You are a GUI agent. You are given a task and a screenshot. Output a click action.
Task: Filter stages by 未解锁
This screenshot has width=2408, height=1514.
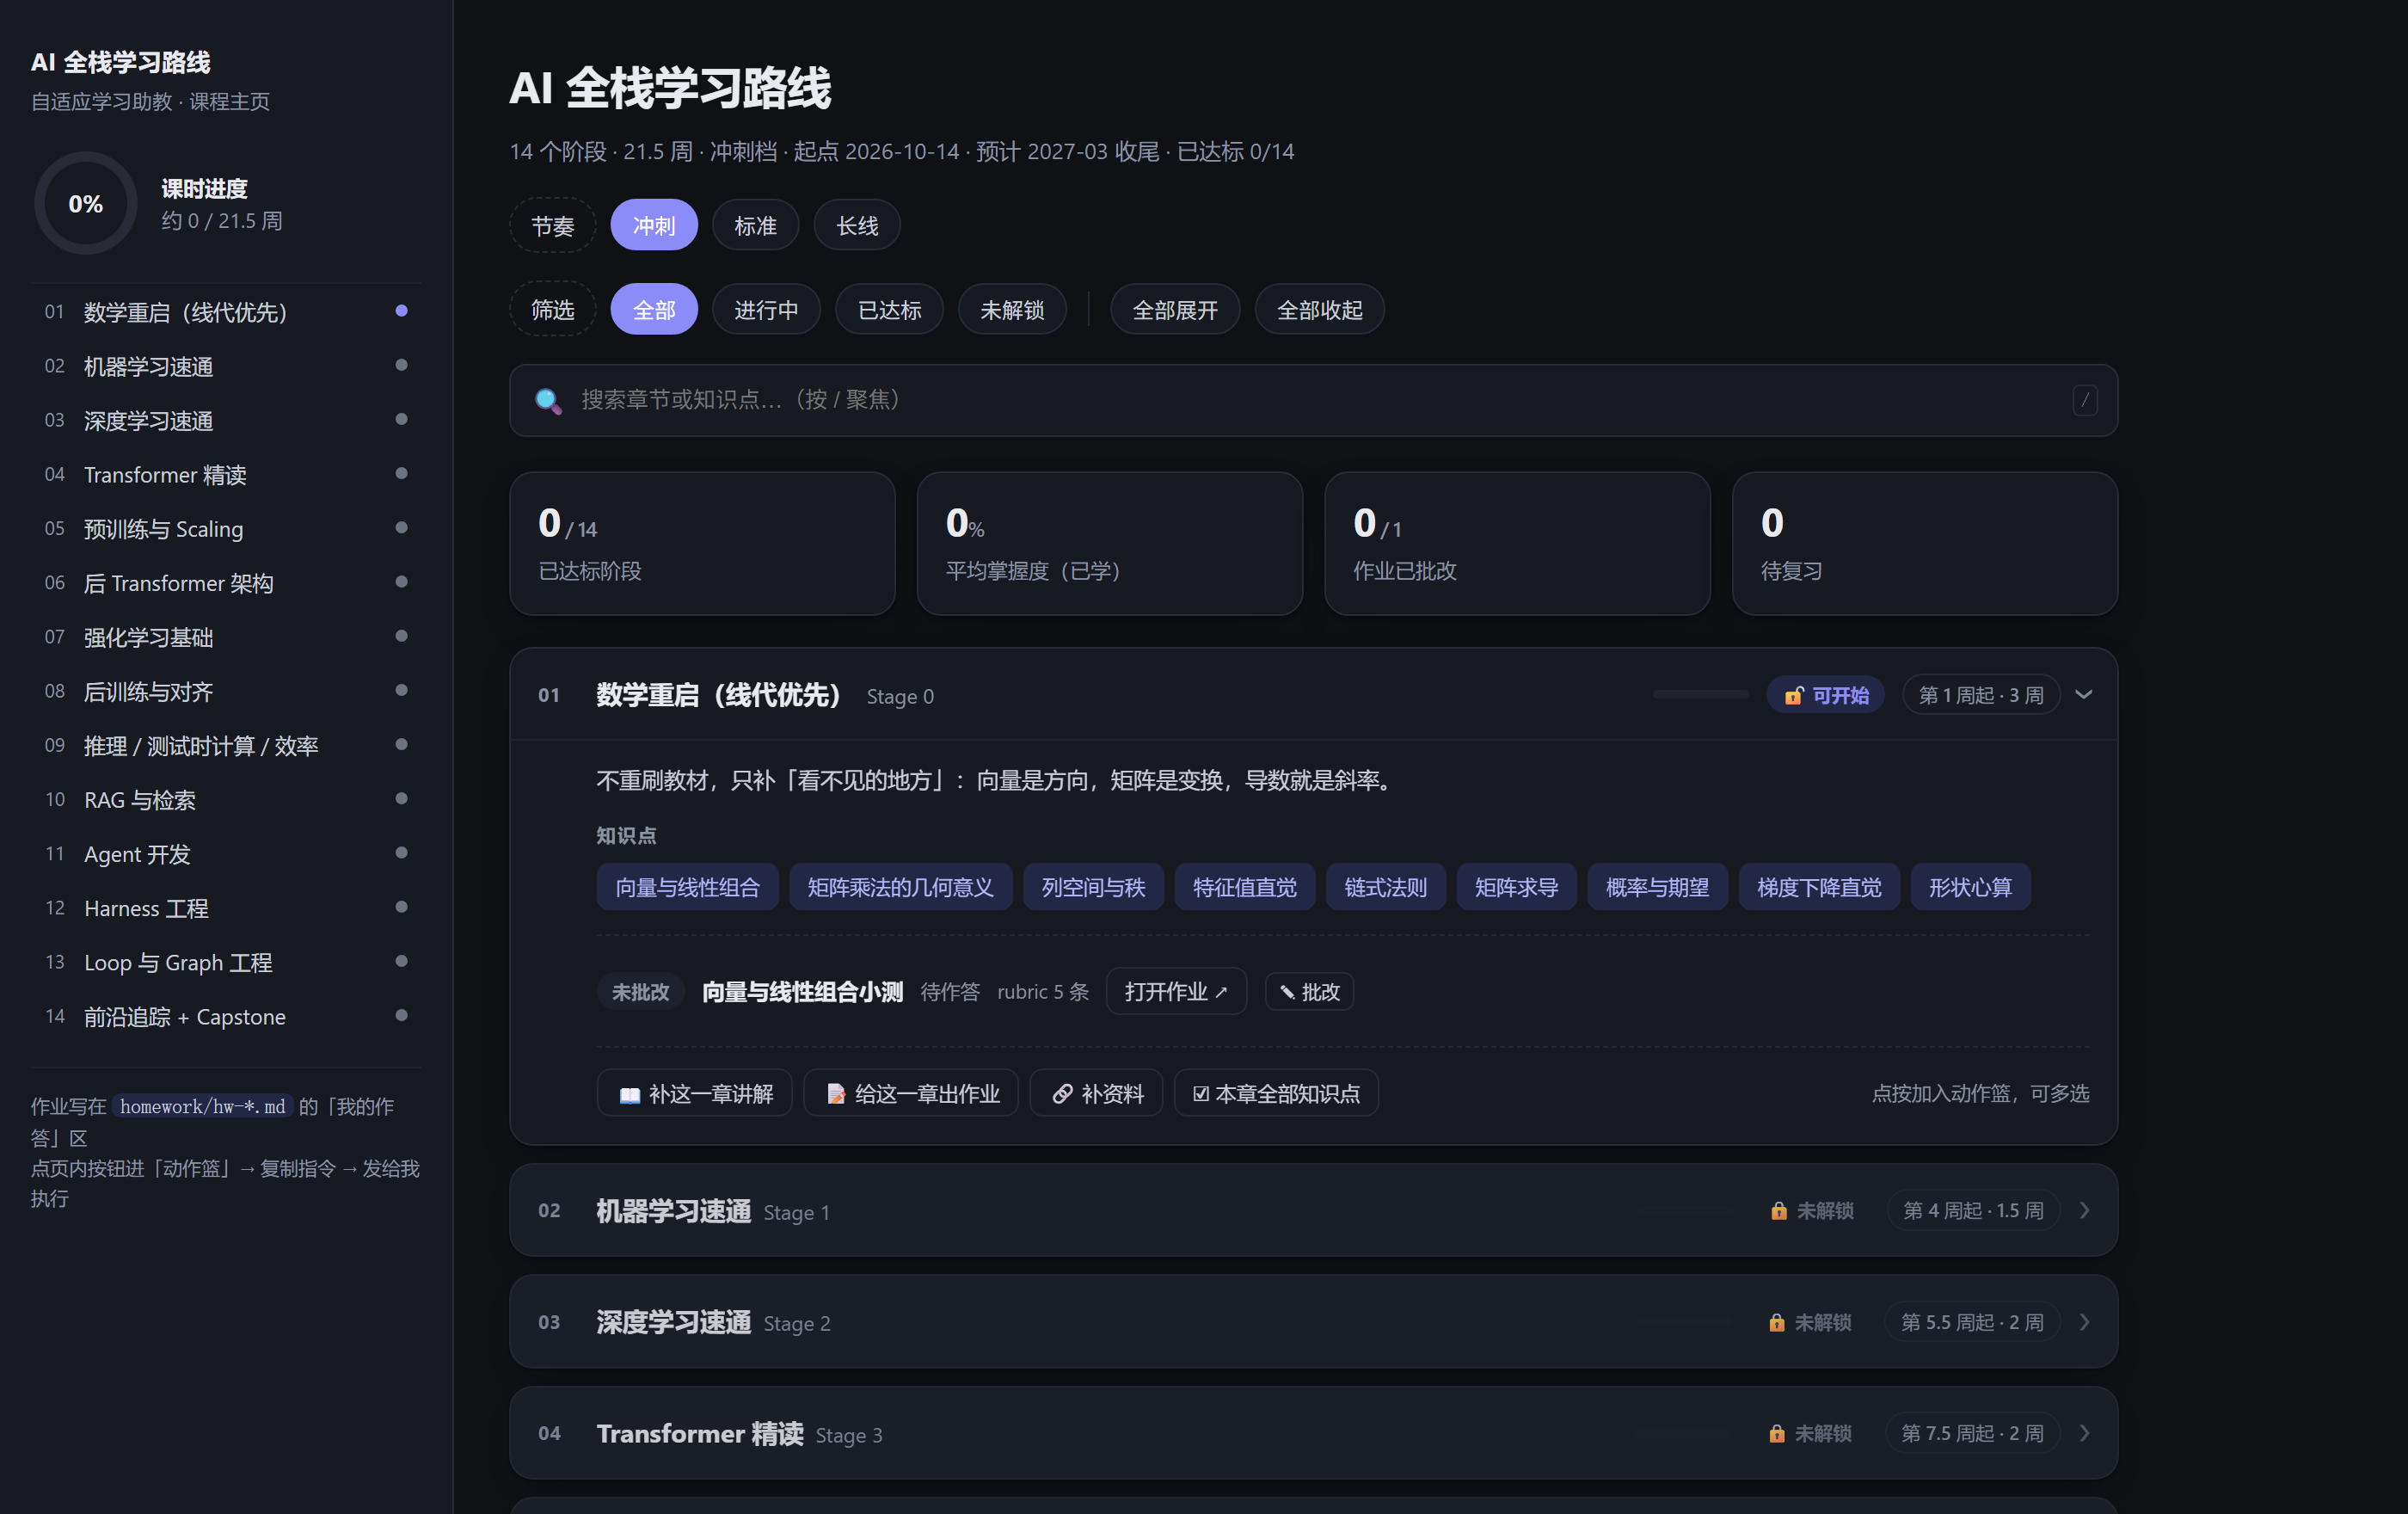(1012, 310)
